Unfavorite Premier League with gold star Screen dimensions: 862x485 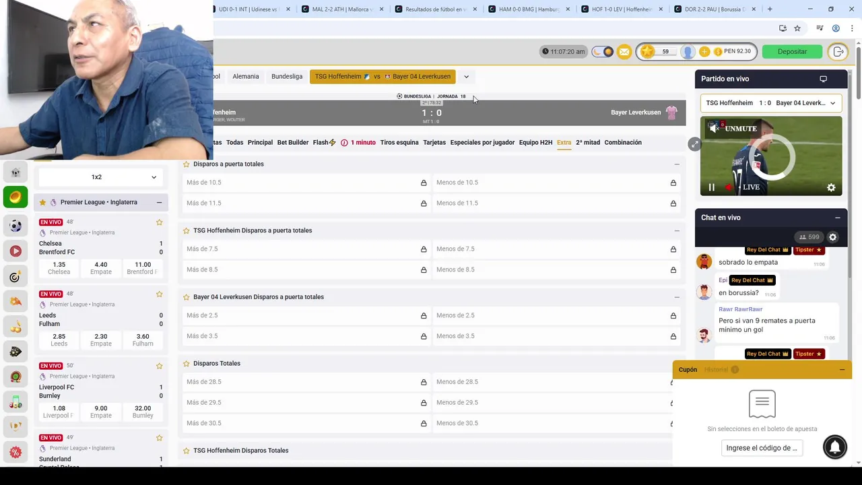(42, 202)
